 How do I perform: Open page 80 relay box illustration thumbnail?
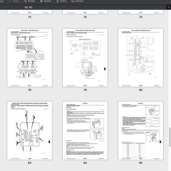tap(141, 58)
